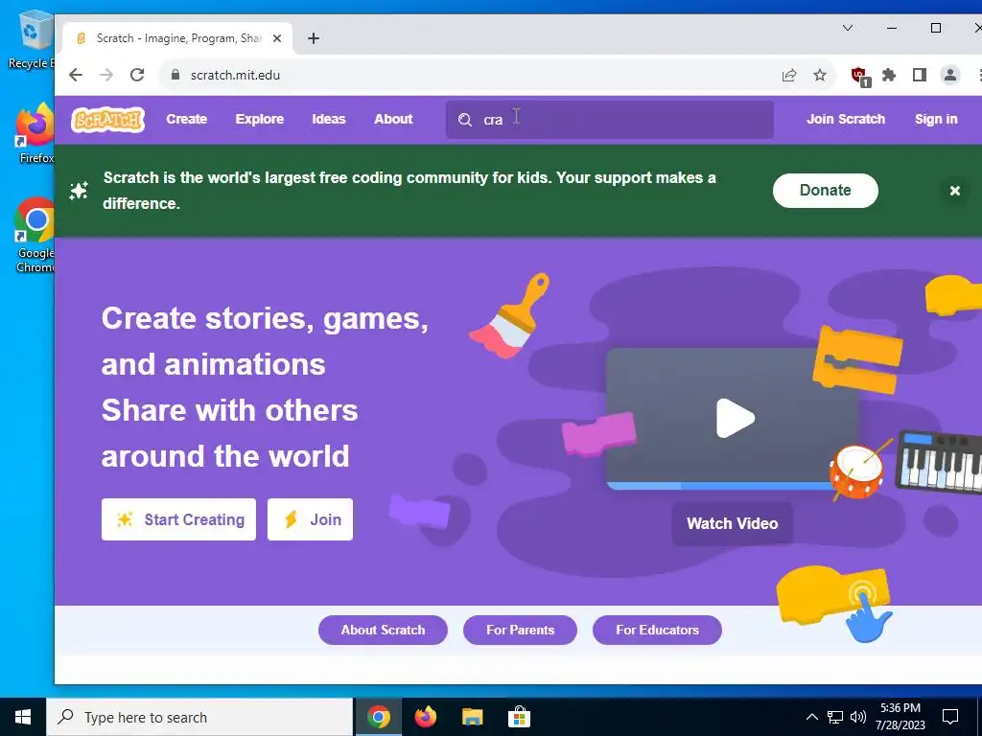Share this page via share icon
This screenshot has height=736, width=982.
(789, 75)
